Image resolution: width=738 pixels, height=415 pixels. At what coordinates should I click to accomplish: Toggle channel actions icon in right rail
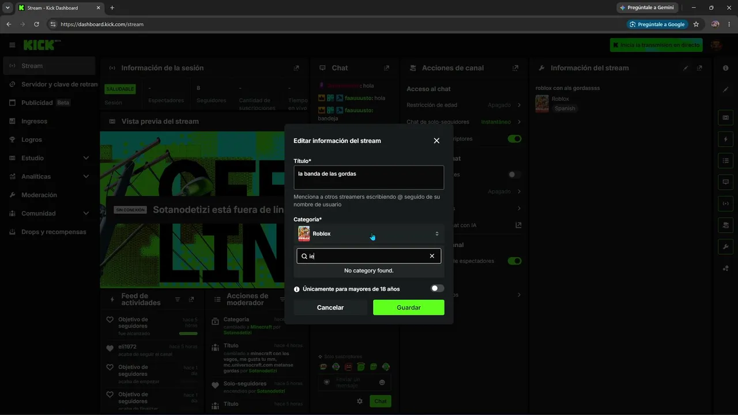pos(725,225)
